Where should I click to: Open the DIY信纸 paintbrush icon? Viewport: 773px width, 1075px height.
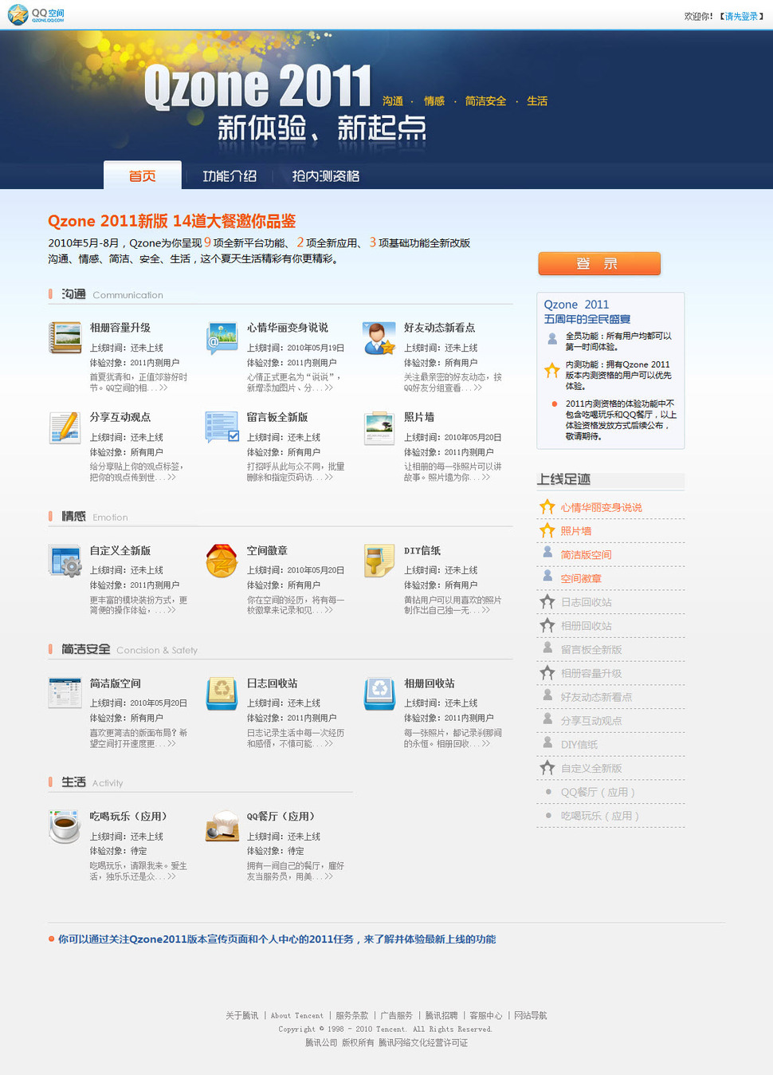[x=379, y=560]
